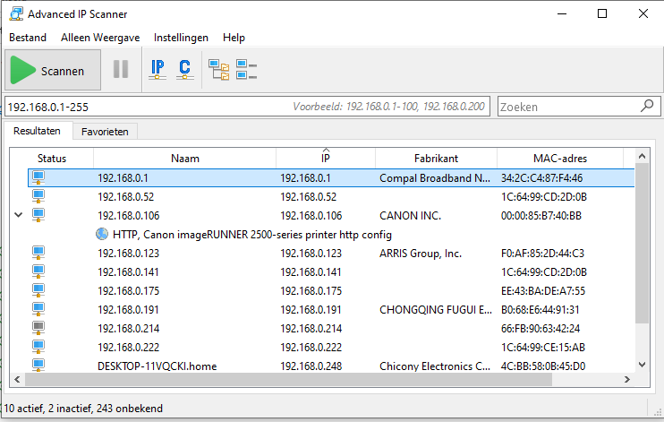Click the horizontal scrollbar thumb
Image resolution: width=664 pixels, height=422 pixels.
[288, 379]
